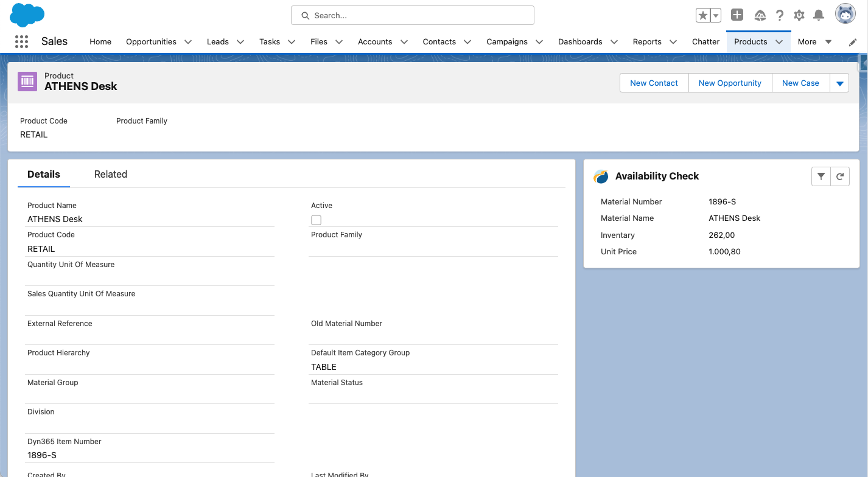Viewport: 868px width, 477px height.
Task: Open the Accounts tab
Action: (375, 42)
